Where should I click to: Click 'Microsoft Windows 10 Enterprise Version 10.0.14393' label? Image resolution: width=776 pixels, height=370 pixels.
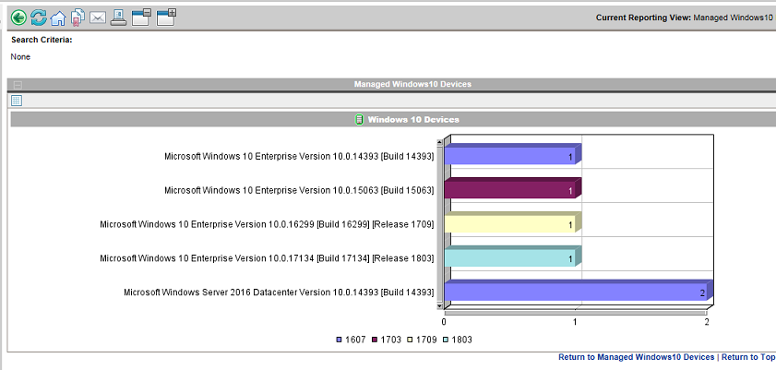(299, 156)
